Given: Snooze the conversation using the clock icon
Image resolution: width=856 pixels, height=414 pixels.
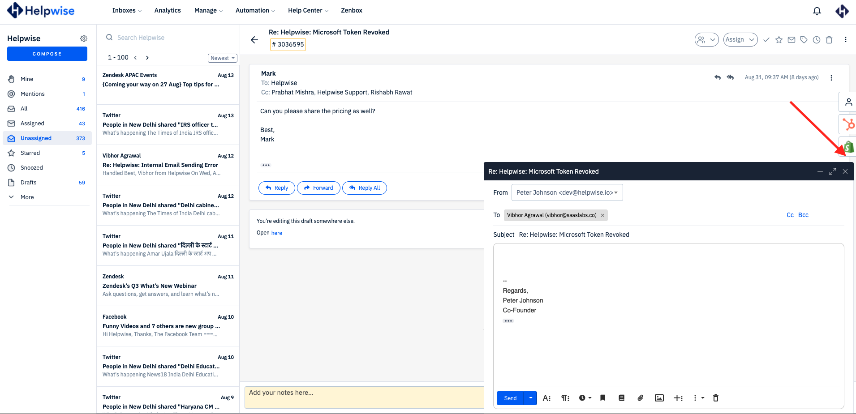Looking at the screenshot, I should 816,39.
